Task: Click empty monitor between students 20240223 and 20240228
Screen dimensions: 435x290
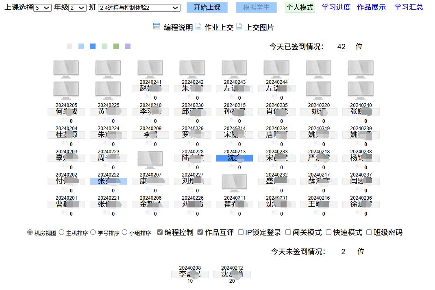Action: point(150,160)
